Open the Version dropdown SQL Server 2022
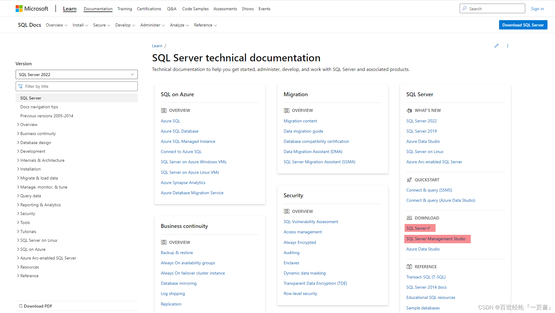The width and height of the screenshot is (555, 313). coord(77,75)
